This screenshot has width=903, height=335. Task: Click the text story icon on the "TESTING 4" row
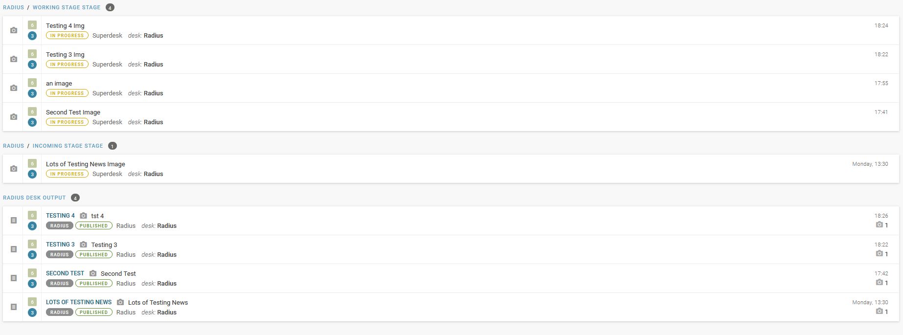[x=13, y=220]
